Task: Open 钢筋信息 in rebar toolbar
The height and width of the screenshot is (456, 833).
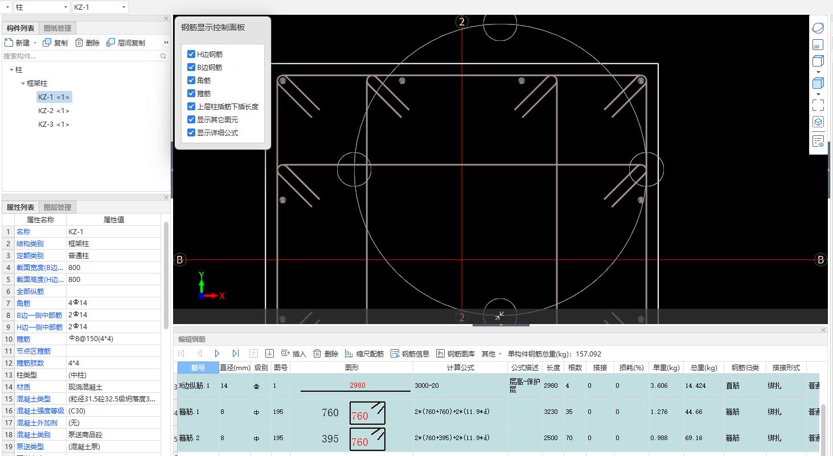Action: 410,354
